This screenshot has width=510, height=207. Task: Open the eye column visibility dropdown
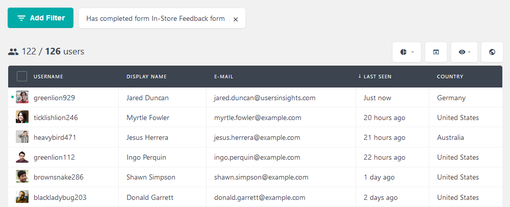pos(464,52)
